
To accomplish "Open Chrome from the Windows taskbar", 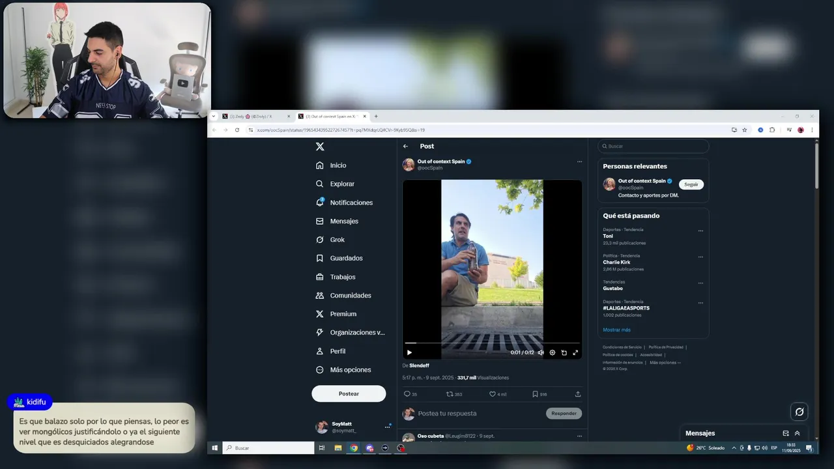I will coord(354,448).
